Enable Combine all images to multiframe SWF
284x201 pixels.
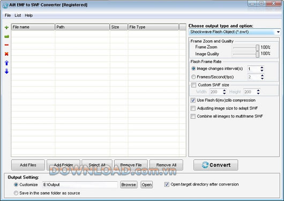pyautogui.click(x=193, y=116)
